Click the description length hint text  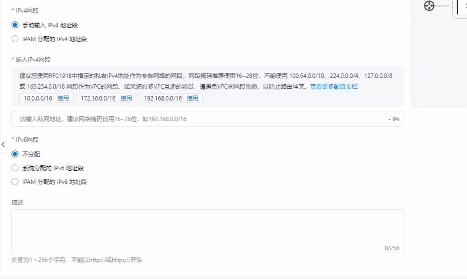[77, 260]
